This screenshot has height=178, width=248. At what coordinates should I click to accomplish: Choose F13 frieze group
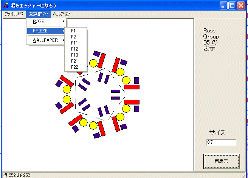click(76, 55)
